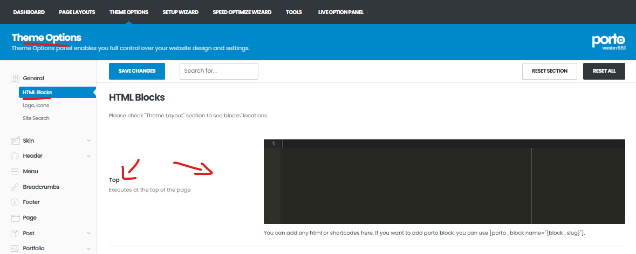Click the Breadcrumbs link icon
The height and width of the screenshot is (254, 636).
point(15,187)
